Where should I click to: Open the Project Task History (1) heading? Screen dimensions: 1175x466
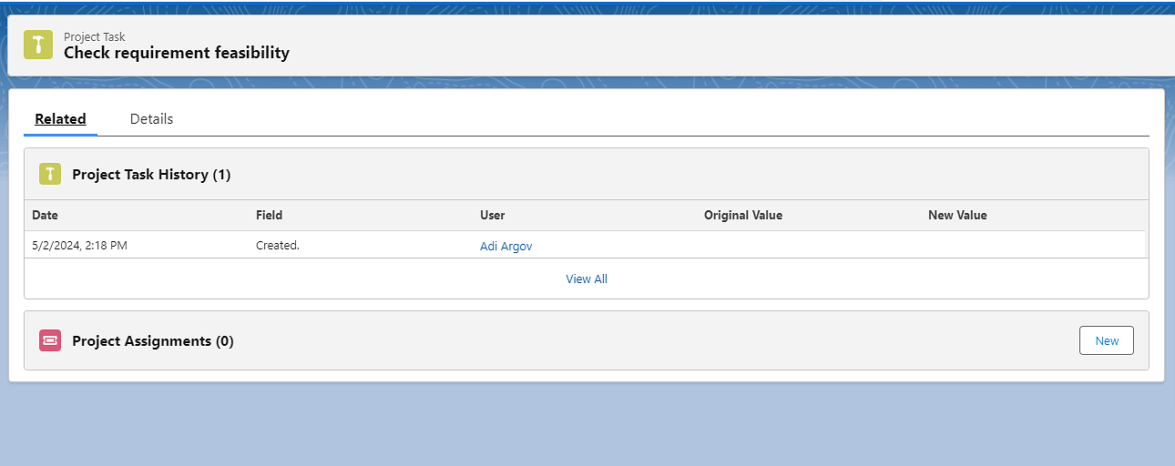pyautogui.click(x=151, y=175)
